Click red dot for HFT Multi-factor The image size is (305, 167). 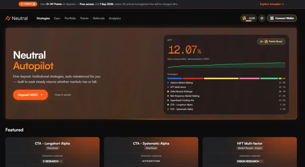pos(168,87)
